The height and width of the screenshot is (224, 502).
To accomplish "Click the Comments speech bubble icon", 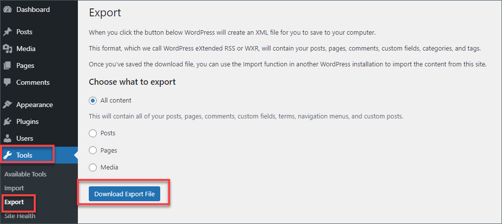I will 7,82.
